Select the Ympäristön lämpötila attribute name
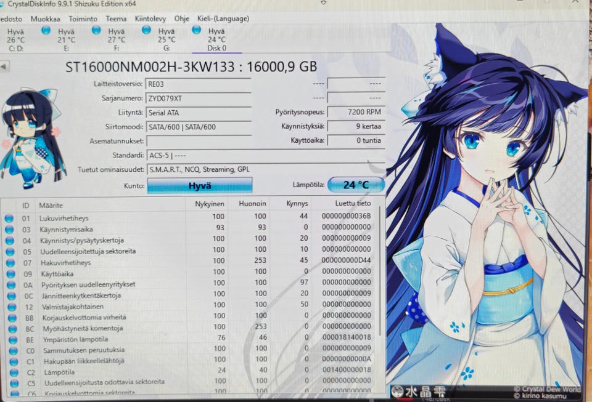 (x=75, y=339)
